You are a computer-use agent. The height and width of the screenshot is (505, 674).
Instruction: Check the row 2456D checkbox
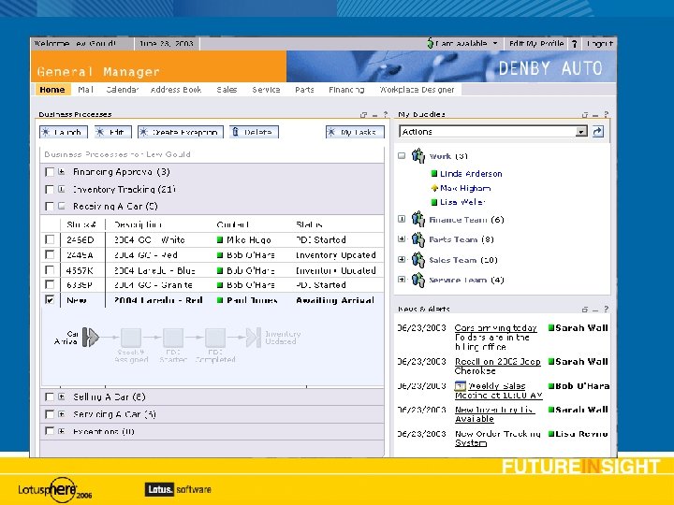[x=50, y=239]
